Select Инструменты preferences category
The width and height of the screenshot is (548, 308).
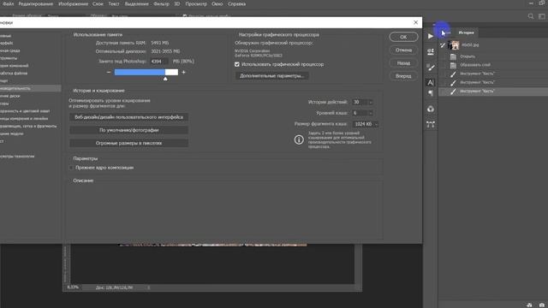[x=9, y=58]
